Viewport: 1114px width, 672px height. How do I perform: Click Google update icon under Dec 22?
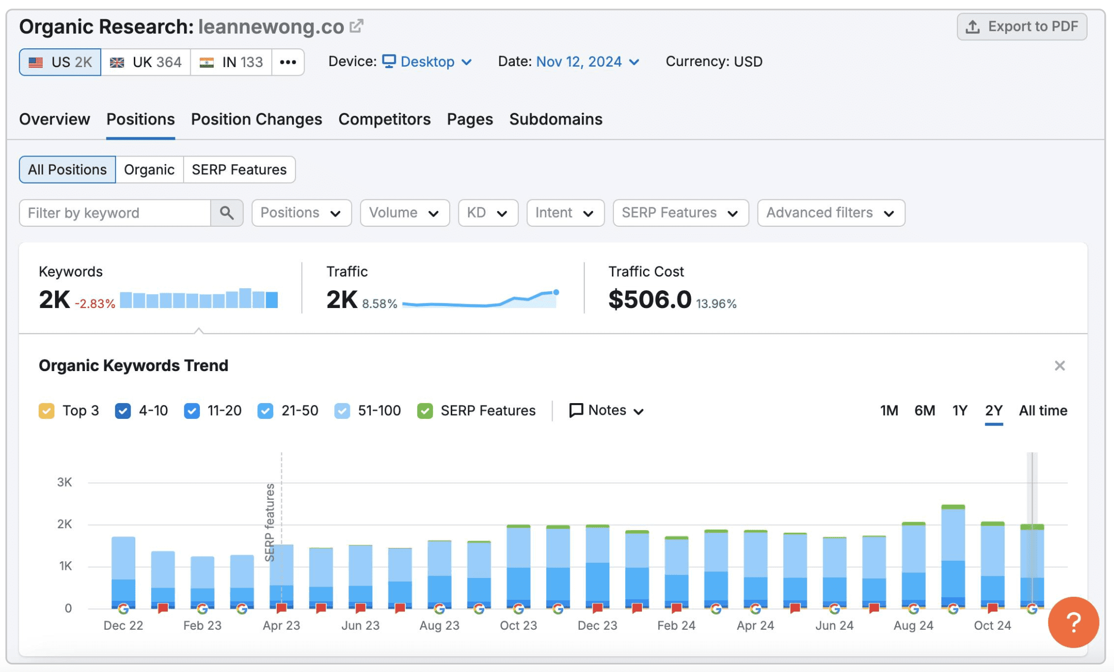tap(123, 608)
